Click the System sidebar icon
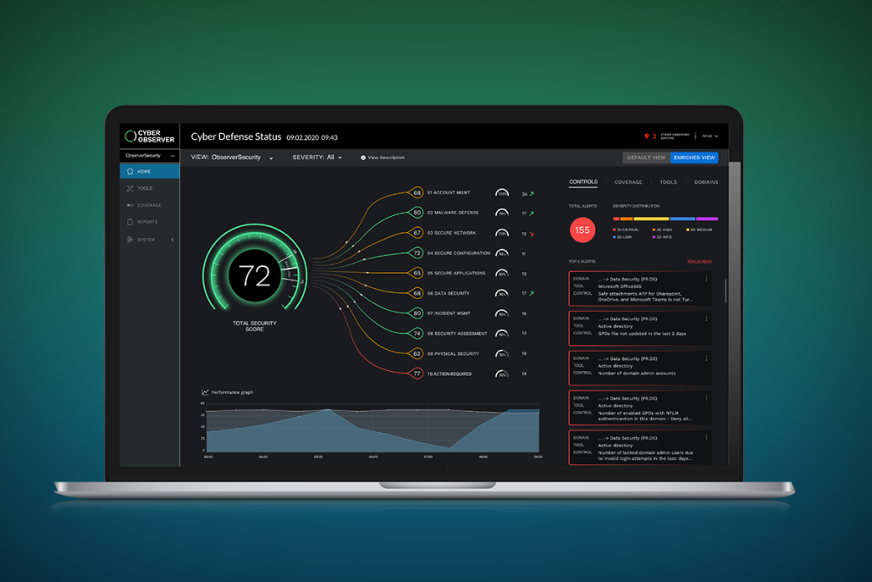The height and width of the screenshot is (582, 872). [x=130, y=240]
